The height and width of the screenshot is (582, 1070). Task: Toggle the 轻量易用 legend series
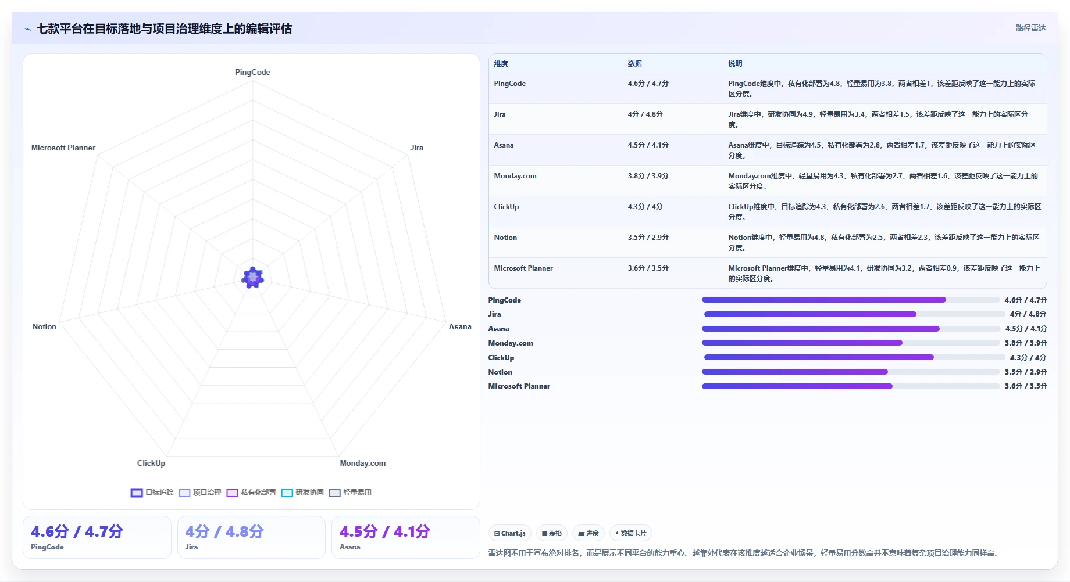(350, 493)
